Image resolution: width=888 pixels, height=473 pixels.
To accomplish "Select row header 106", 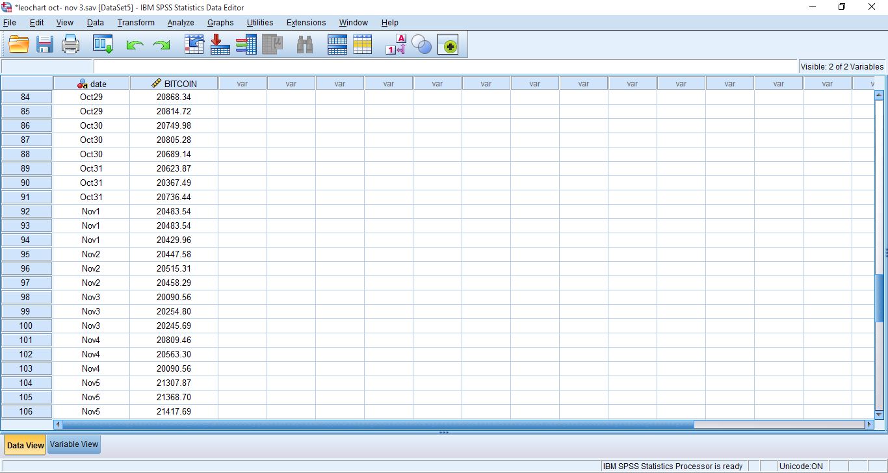I will tap(26, 411).
